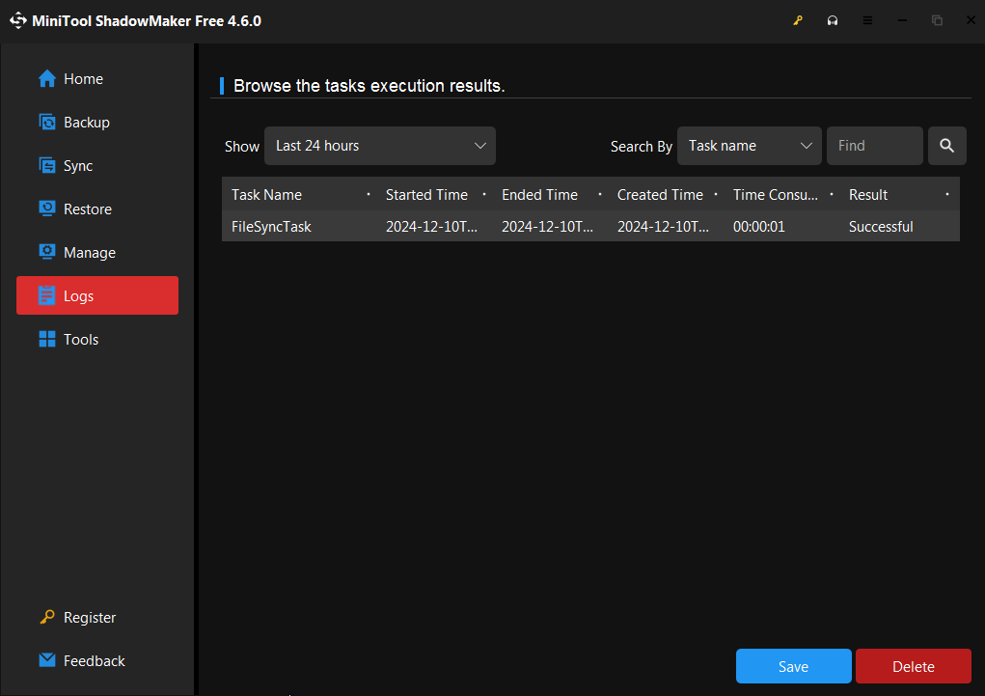
Task: Click the red Delete button
Action: pos(913,666)
